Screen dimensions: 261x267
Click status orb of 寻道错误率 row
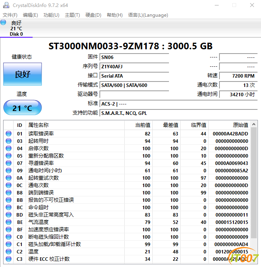pos(9,163)
